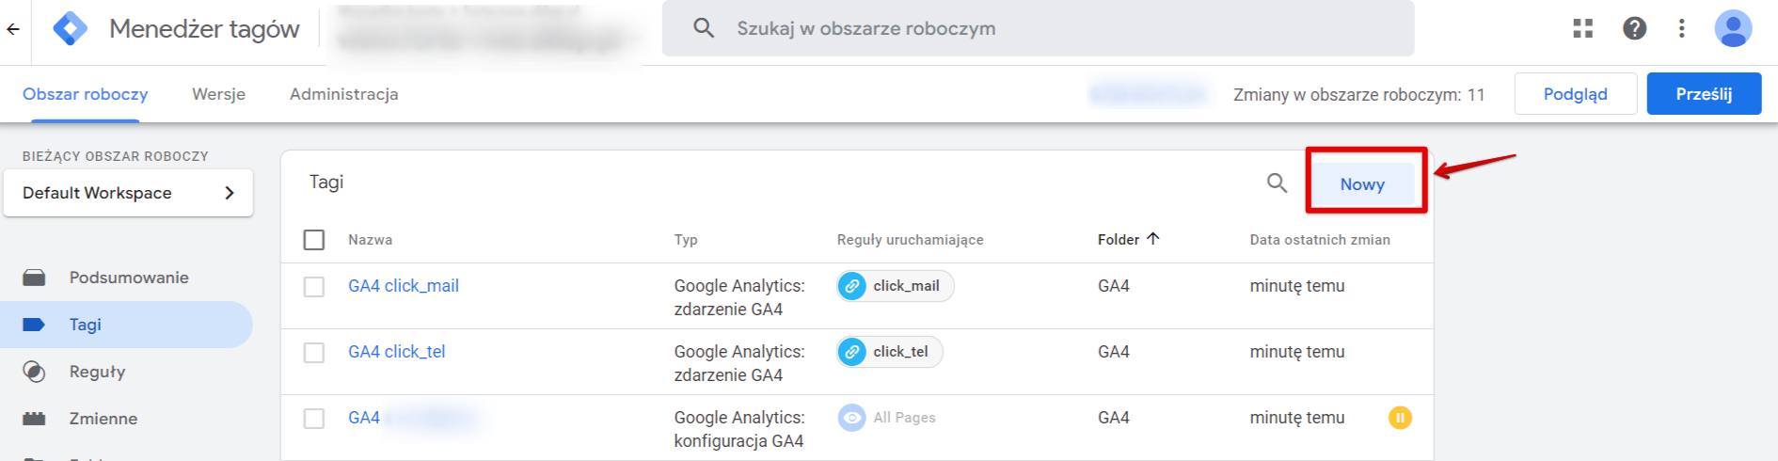The height and width of the screenshot is (461, 1778).
Task: Click the All Pages trigger chip
Action: click(x=888, y=418)
